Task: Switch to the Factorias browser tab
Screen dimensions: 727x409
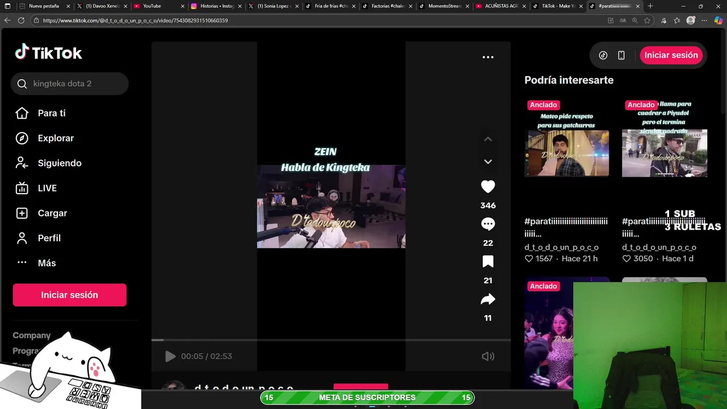Action: click(x=388, y=6)
